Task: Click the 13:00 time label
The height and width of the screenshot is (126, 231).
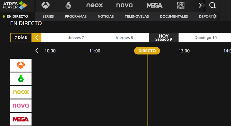Action: [x=184, y=51]
